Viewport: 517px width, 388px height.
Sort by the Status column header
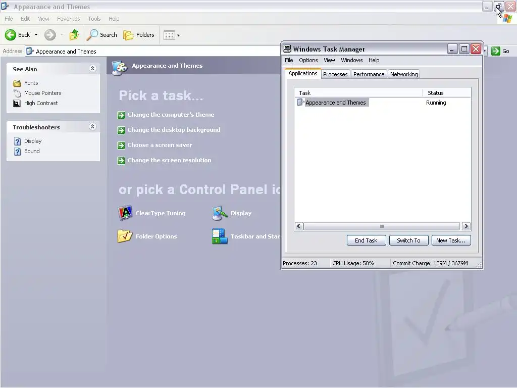(447, 93)
